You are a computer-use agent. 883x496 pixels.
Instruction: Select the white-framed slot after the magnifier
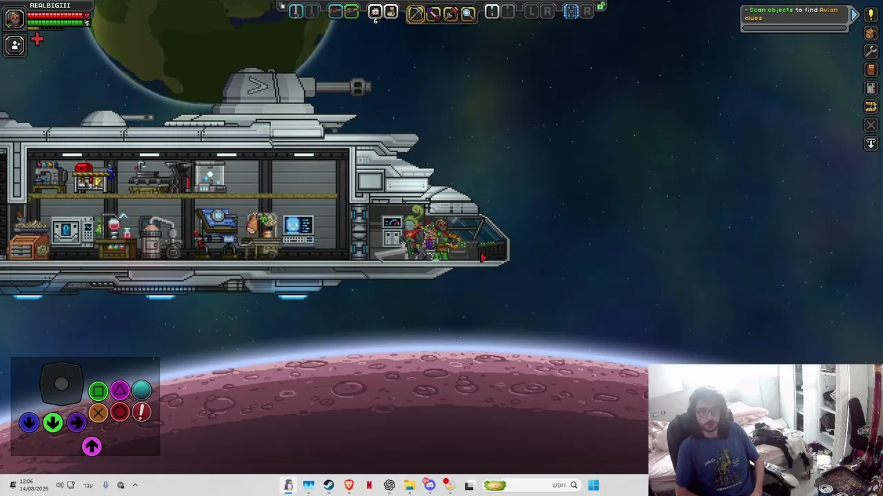[x=492, y=12]
